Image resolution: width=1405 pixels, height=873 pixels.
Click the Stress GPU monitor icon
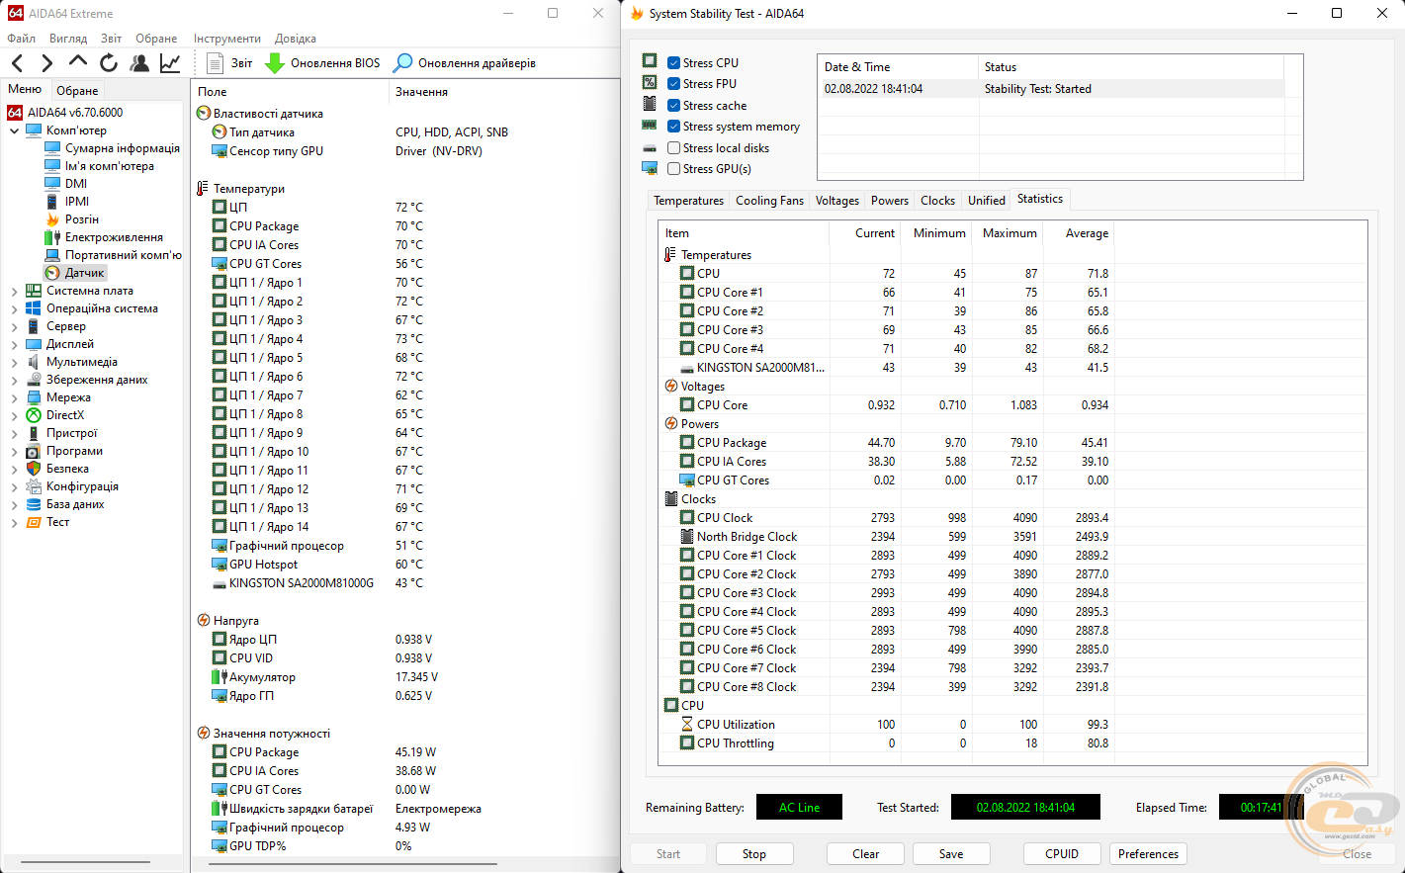pos(650,168)
